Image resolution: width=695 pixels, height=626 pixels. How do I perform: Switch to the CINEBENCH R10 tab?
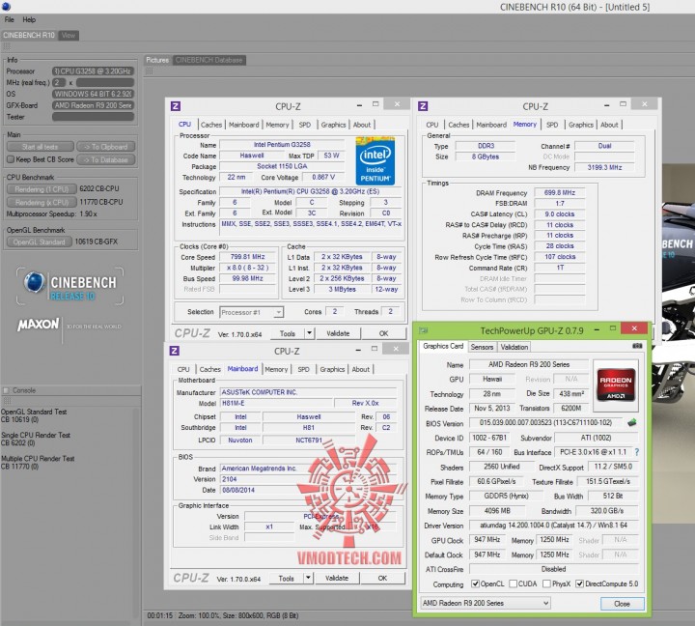coord(29,35)
